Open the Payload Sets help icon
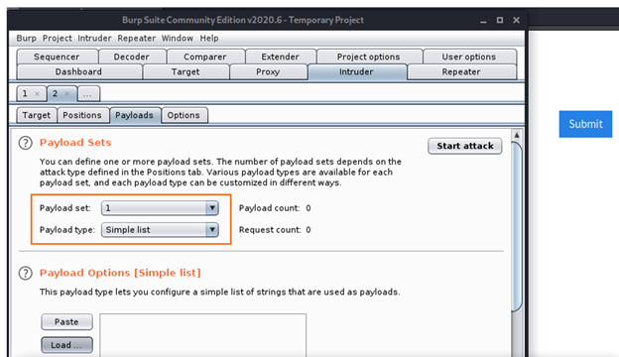This screenshot has height=357, width=619. [x=25, y=143]
